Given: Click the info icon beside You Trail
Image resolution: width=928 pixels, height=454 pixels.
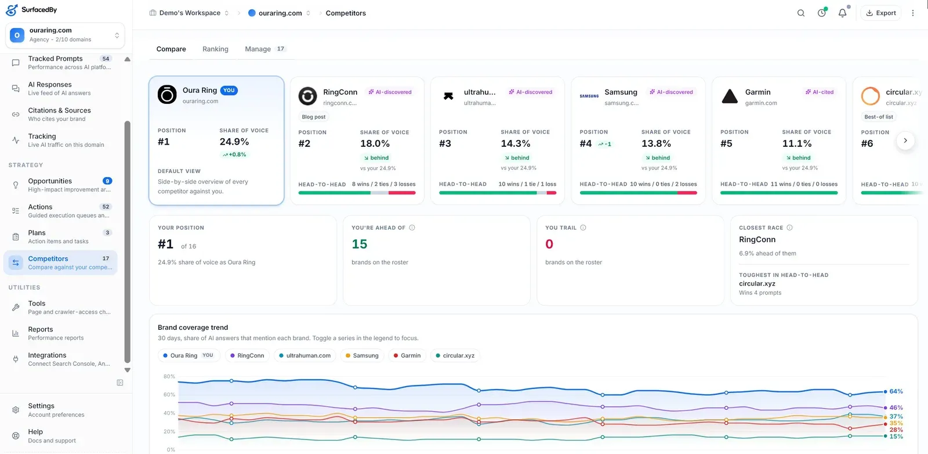Looking at the screenshot, I should [583, 228].
